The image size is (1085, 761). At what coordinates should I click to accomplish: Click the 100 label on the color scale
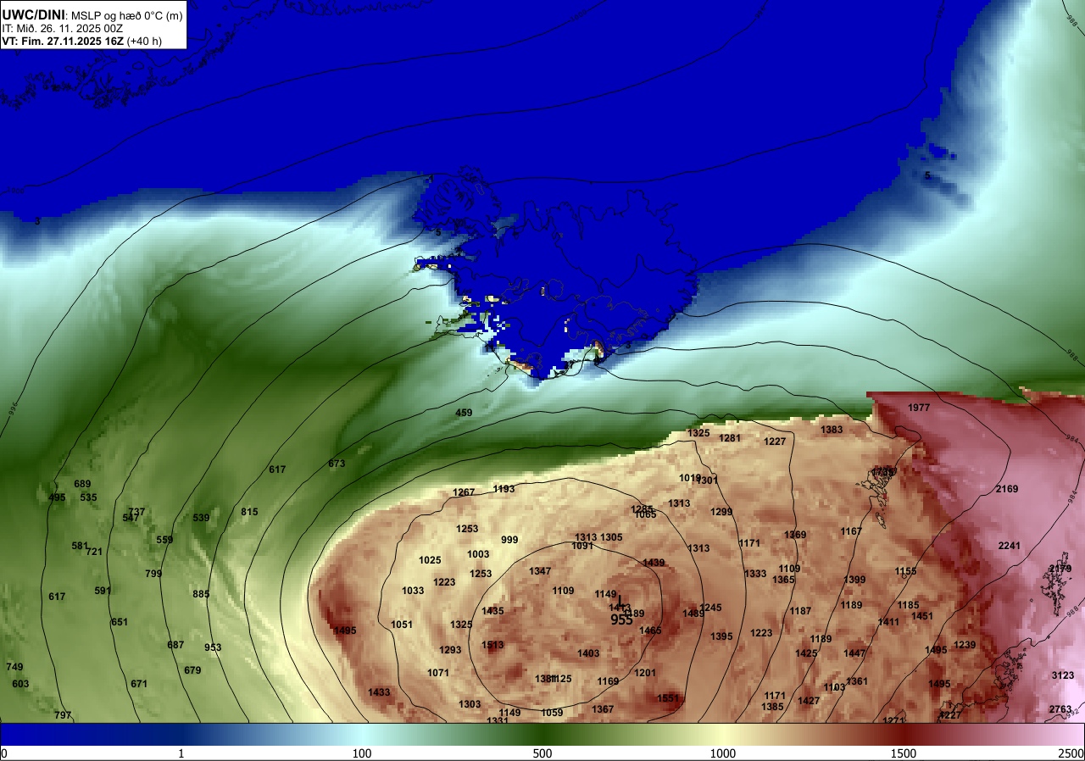click(362, 753)
